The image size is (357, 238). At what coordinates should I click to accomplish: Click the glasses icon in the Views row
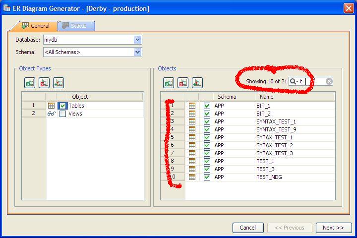tap(51, 114)
